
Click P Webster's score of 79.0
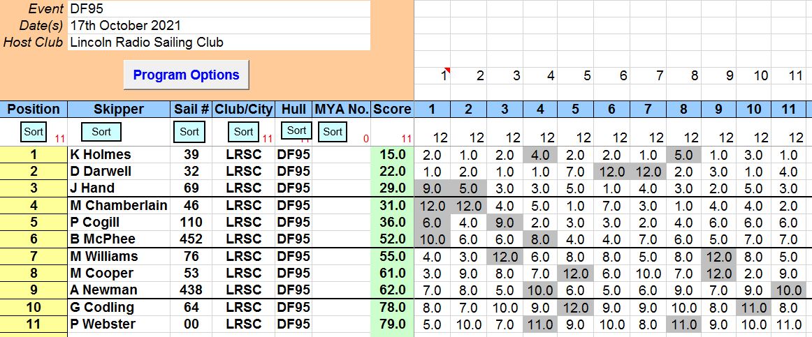pyautogui.click(x=392, y=324)
